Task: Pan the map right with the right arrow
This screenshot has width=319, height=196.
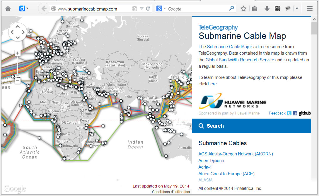Action: coord(23,32)
